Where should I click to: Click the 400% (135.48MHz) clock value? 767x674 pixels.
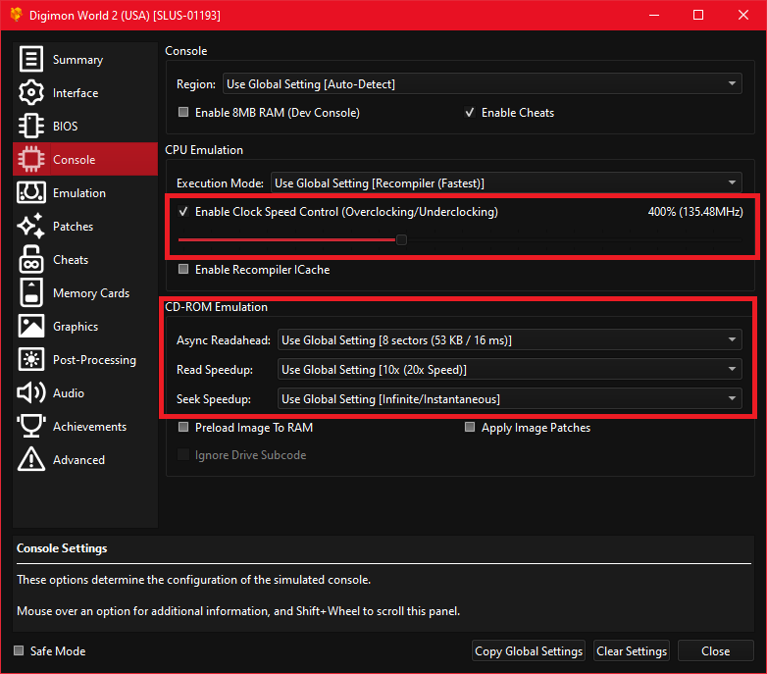695,212
